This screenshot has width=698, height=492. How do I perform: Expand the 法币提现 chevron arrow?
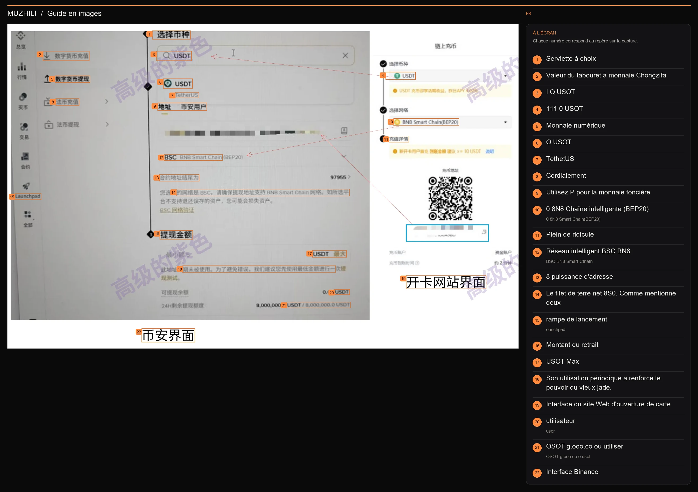tap(107, 124)
